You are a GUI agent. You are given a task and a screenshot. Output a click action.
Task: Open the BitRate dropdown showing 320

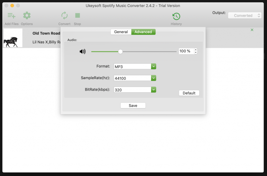[132, 90]
